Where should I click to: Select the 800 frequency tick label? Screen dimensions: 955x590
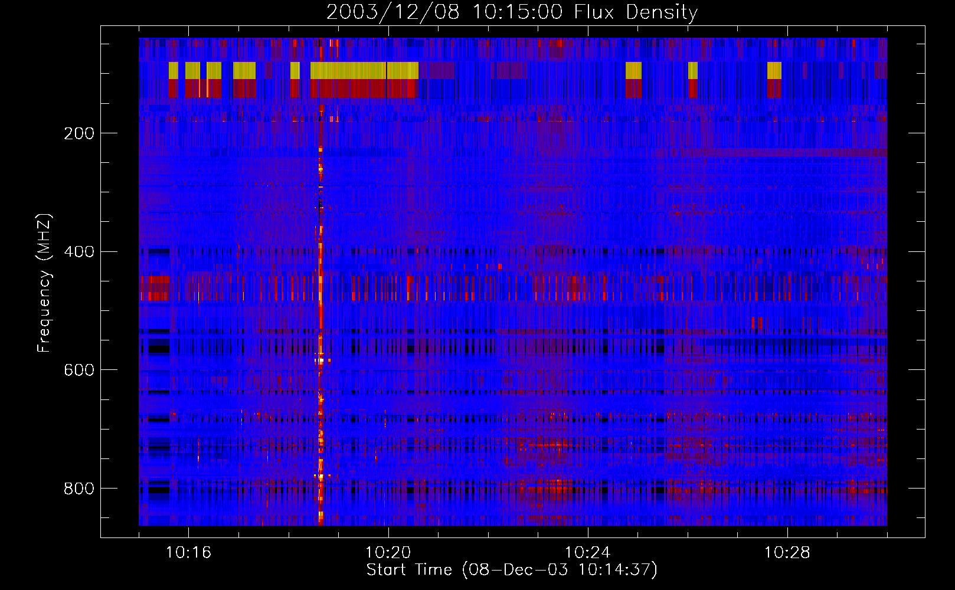(x=79, y=489)
